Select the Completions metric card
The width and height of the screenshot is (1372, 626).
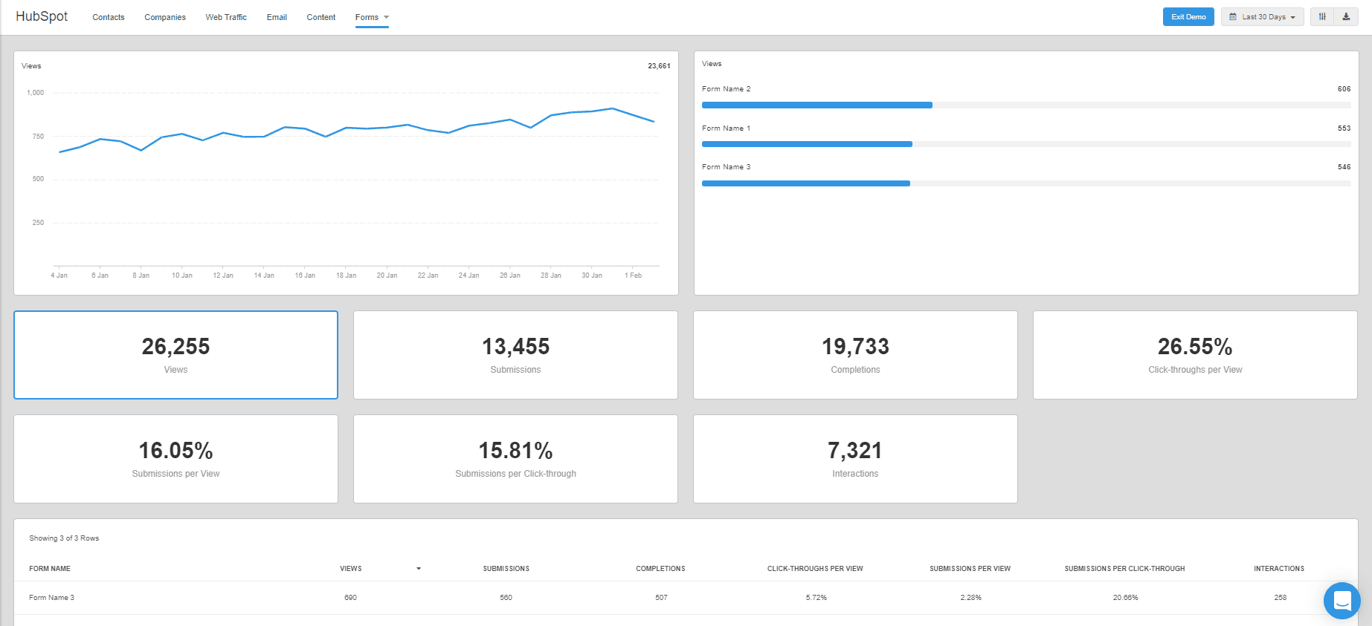(855, 355)
